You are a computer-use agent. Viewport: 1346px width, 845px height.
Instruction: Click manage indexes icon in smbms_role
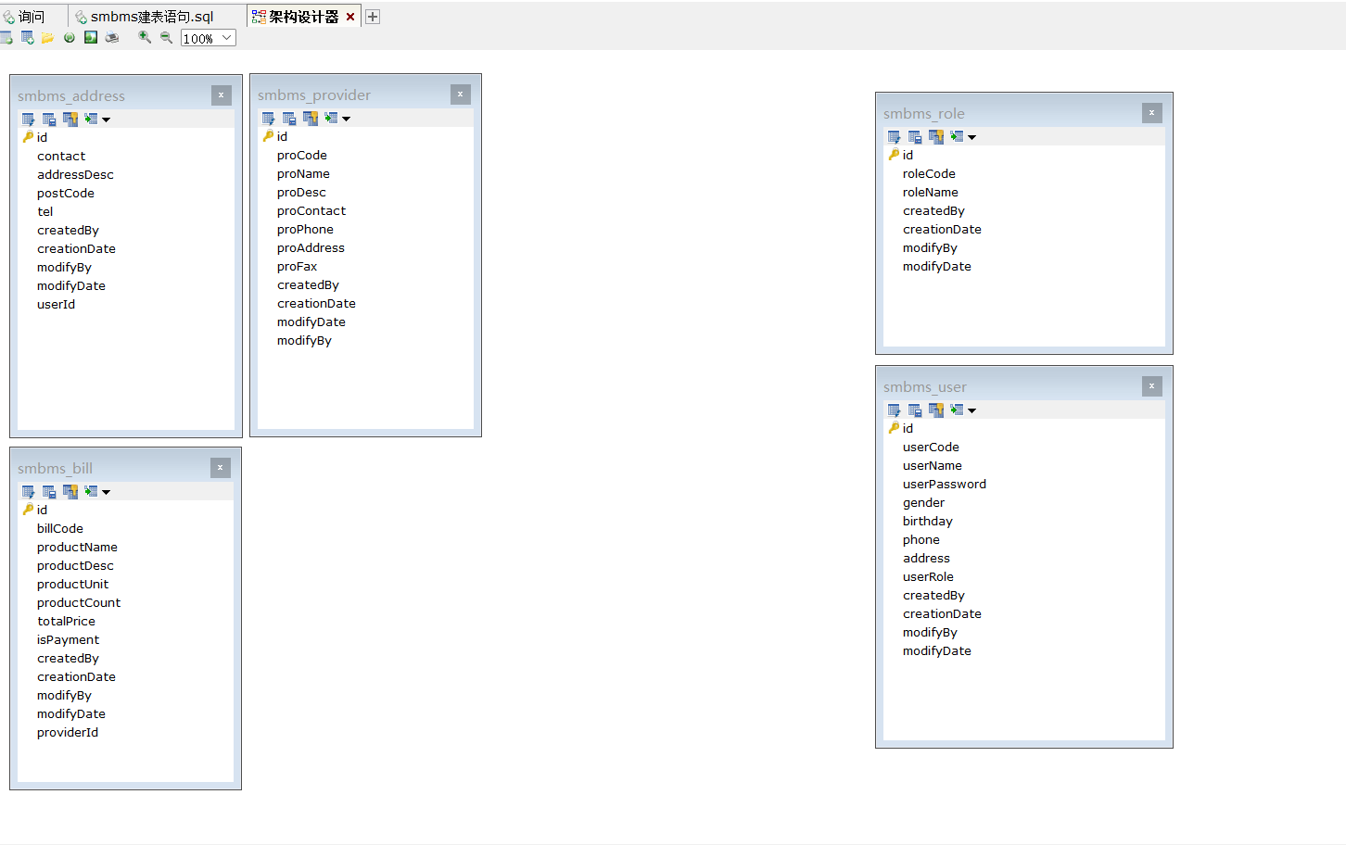point(915,136)
